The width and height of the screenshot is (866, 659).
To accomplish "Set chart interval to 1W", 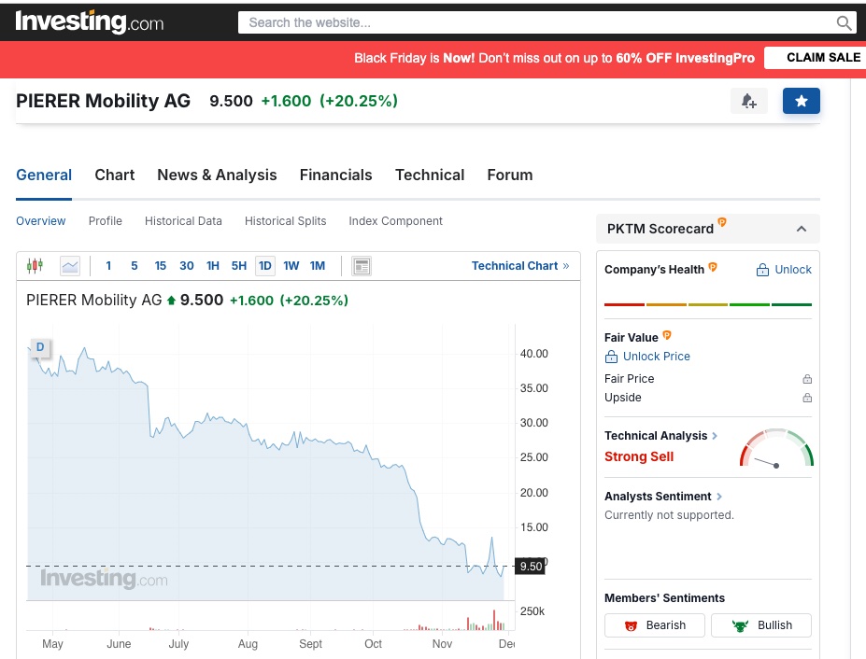I will [x=291, y=266].
